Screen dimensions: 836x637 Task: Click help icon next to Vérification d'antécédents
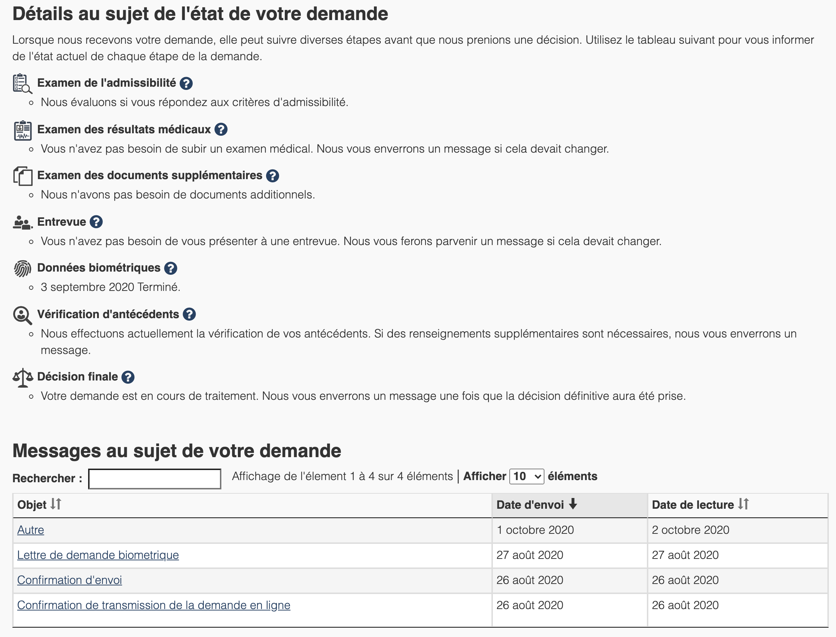coord(189,314)
